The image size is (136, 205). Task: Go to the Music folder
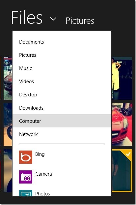click(x=62, y=68)
